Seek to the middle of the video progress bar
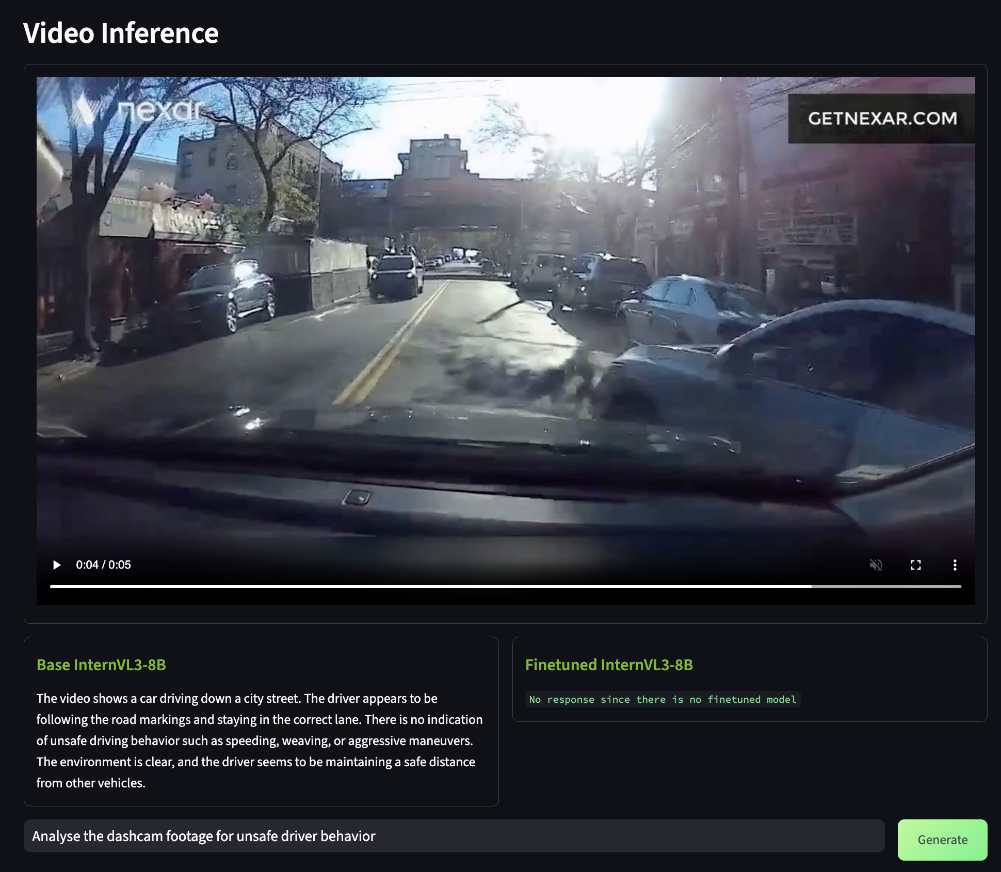 (506, 587)
